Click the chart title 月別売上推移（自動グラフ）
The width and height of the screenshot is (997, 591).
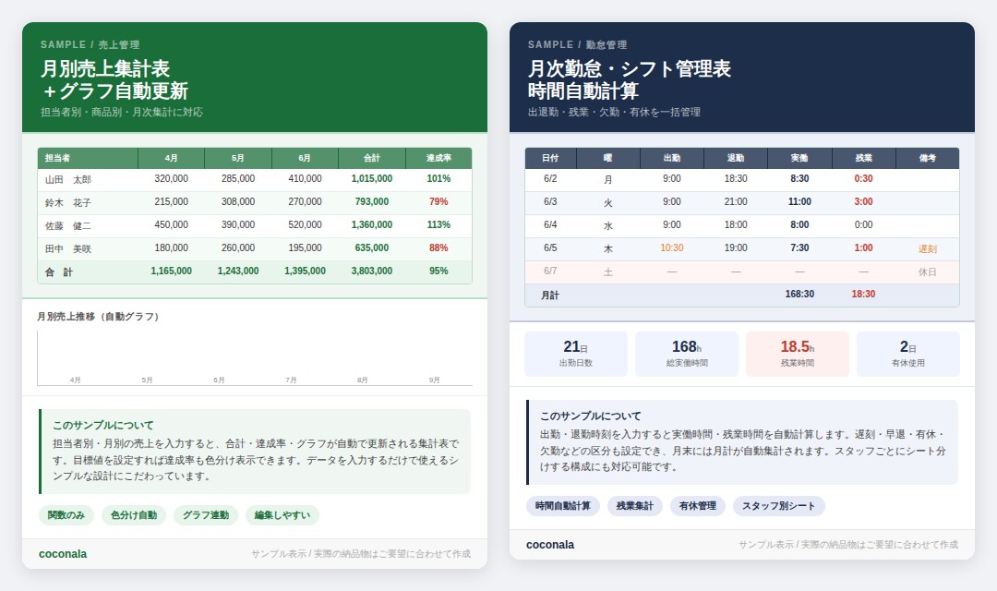pos(98,316)
